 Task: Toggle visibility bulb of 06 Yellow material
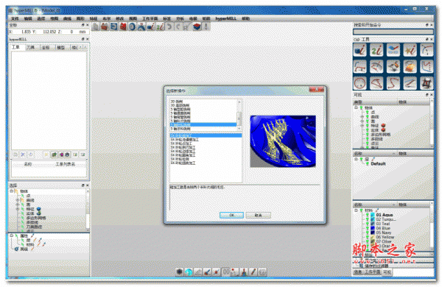click(368, 237)
